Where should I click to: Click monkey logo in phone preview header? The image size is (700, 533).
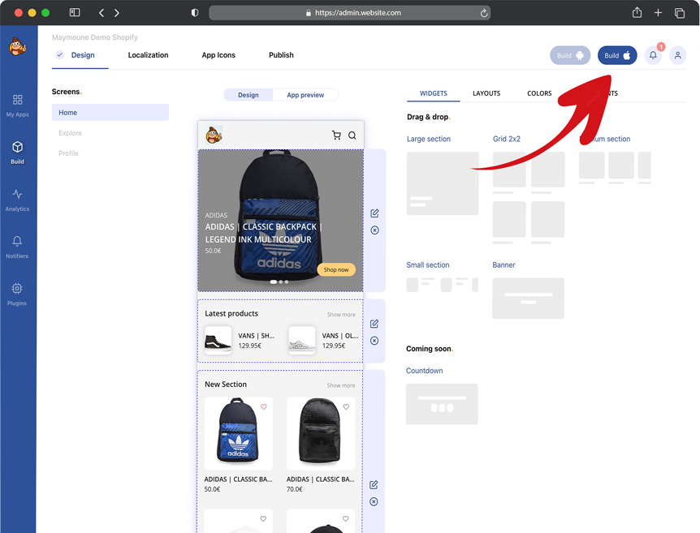214,135
